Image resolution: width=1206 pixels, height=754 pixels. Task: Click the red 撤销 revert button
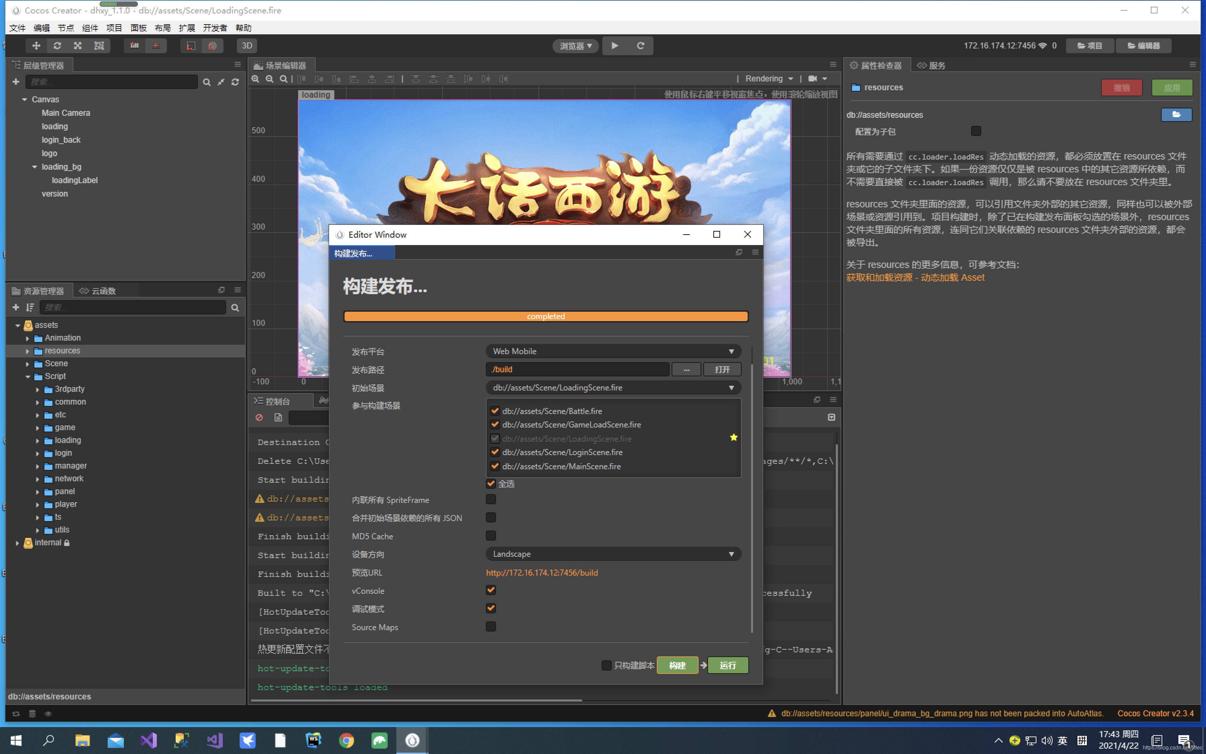pos(1122,88)
